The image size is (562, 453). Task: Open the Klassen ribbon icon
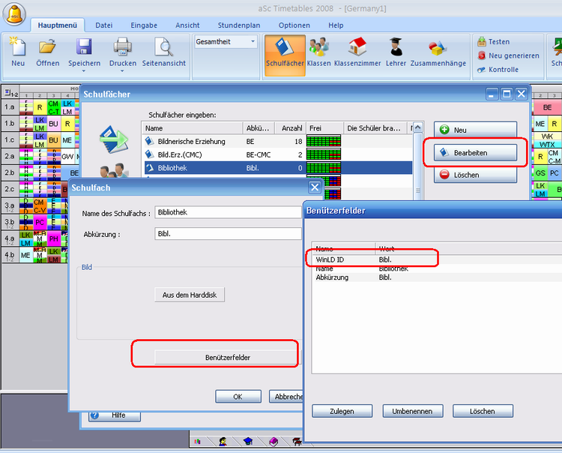pos(318,52)
